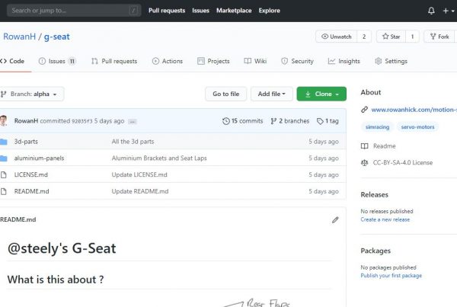
Task: Open the Projects tab
Action: 213,61
